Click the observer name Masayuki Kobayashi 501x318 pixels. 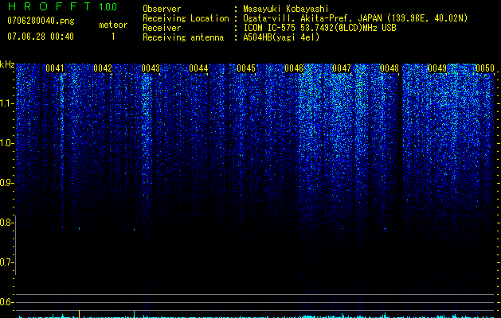(286, 9)
